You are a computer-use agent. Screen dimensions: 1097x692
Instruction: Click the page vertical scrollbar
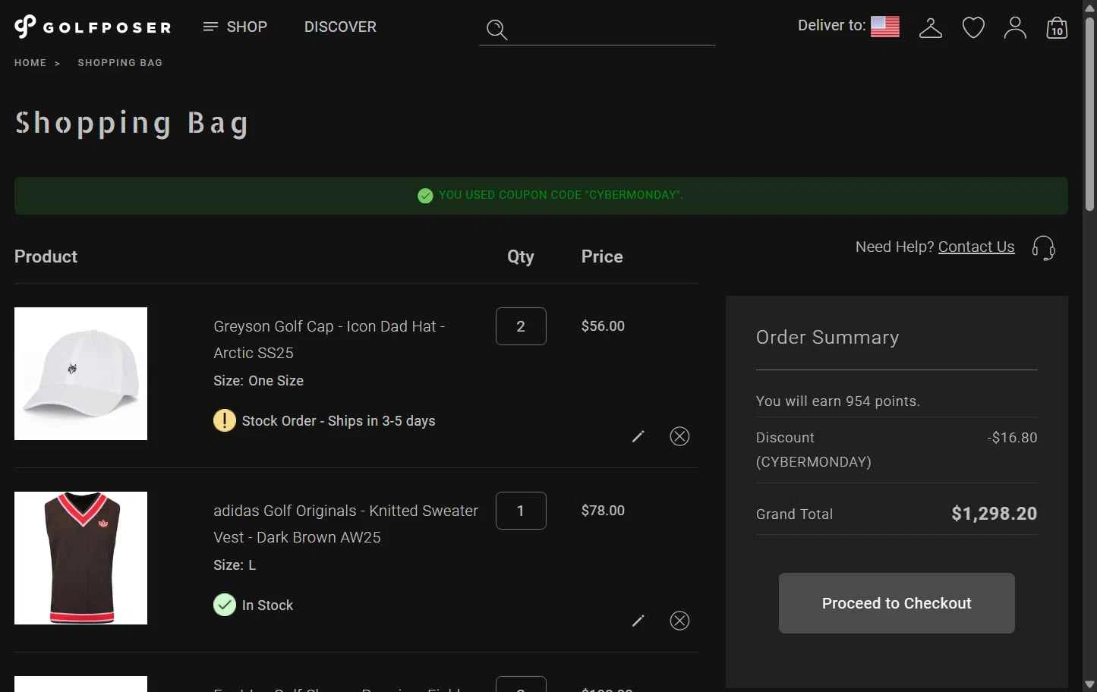point(1090,114)
